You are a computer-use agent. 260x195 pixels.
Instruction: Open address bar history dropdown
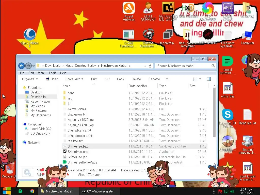point(145,66)
